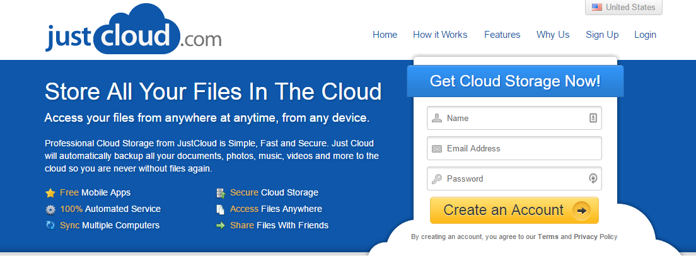The height and width of the screenshot is (263, 696).
Task: Click the star icon beside Free Mobile Apps
Action: 50,193
